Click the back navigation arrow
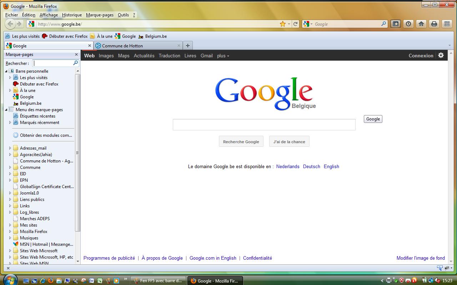This screenshot has width=457, height=285. 11,24
